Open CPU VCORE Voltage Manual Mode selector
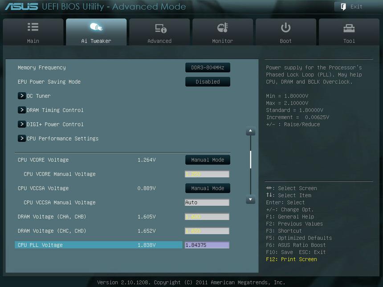Screen dimensions: 383x287 [208, 160]
